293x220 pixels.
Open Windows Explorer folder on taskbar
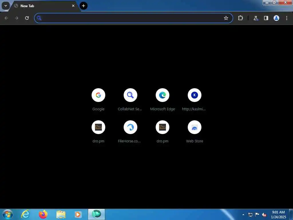pos(61,214)
